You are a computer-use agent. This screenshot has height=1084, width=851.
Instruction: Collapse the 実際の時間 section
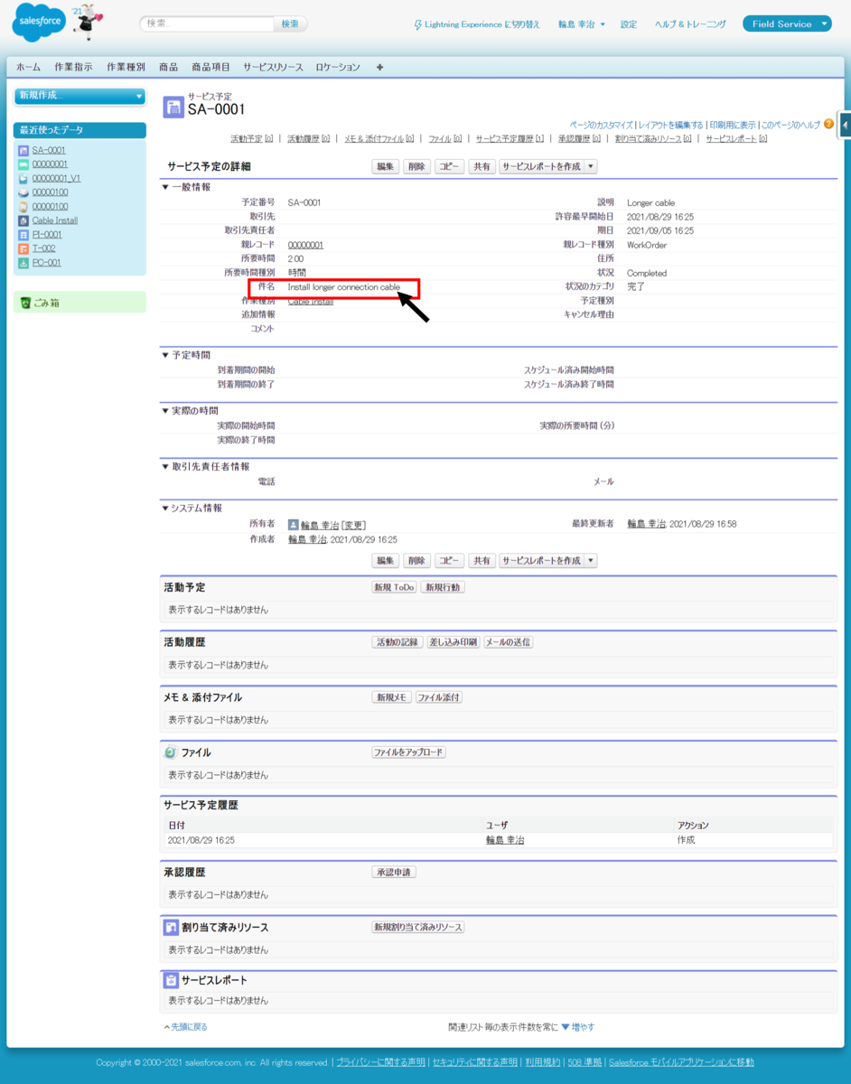pos(165,410)
